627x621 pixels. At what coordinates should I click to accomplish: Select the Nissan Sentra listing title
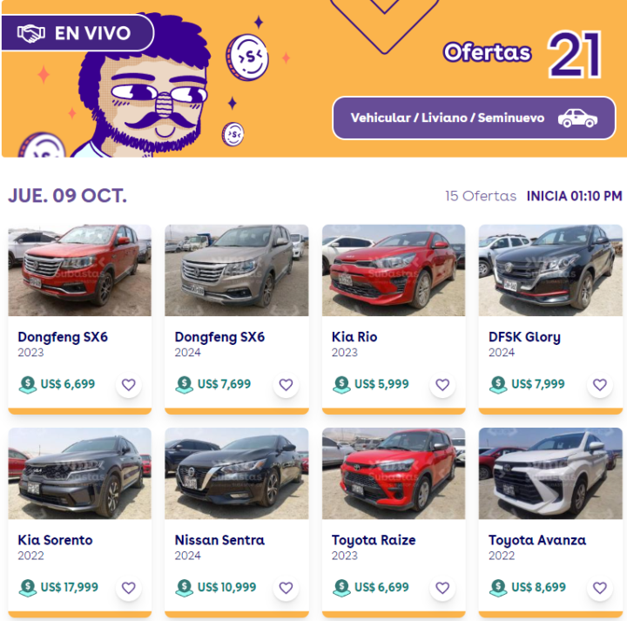219,540
